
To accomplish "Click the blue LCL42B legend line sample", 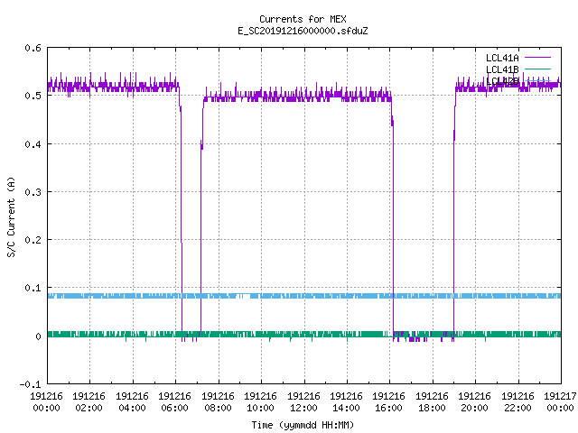I will (537, 80).
